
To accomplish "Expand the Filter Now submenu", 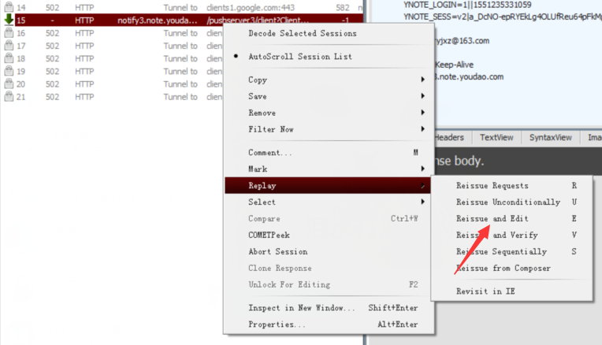I will point(329,129).
